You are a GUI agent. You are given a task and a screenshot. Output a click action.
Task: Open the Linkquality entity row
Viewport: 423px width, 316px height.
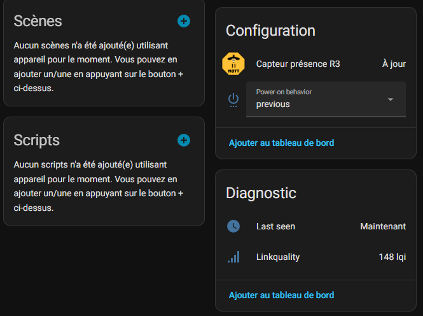pos(278,257)
